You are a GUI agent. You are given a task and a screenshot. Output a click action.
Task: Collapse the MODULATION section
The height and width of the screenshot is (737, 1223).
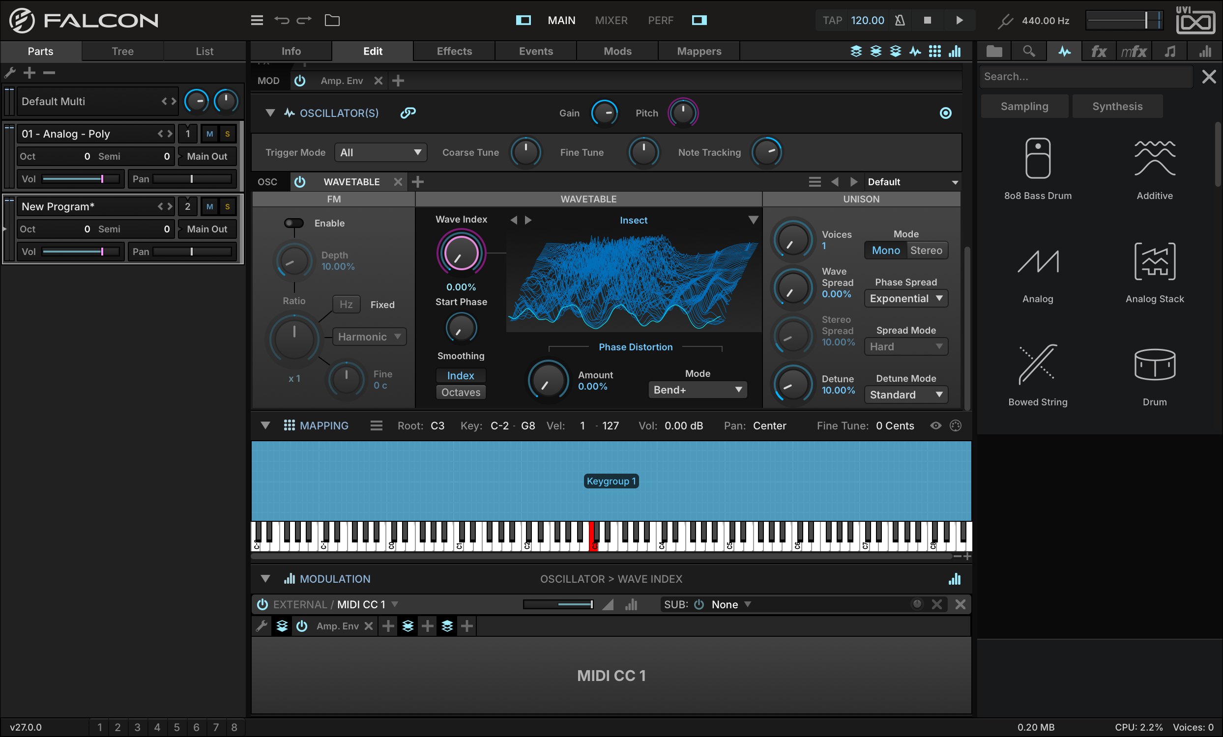265,579
